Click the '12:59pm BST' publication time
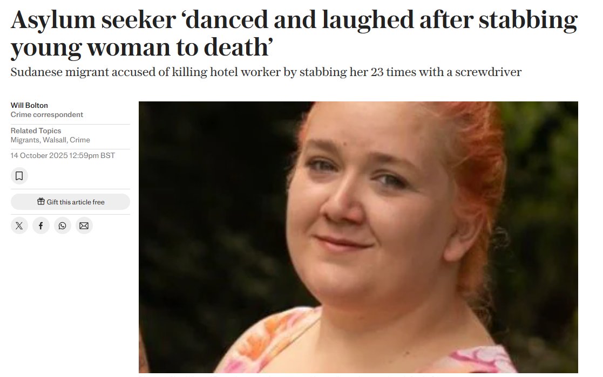Image resolution: width=603 pixels, height=377 pixels. click(x=92, y=156)
